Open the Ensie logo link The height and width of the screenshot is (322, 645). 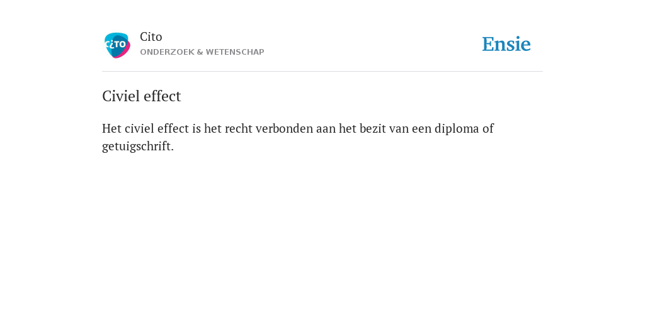(x=506, y=44)
